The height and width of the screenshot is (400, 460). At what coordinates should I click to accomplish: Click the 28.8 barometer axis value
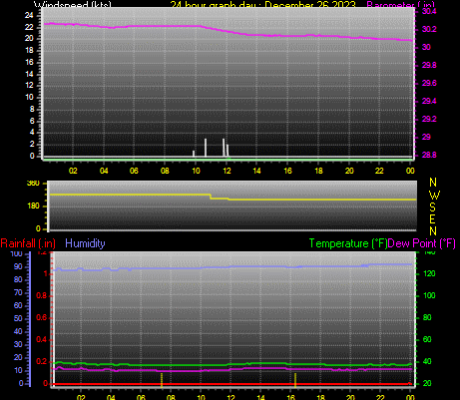(x=429, y=155)
